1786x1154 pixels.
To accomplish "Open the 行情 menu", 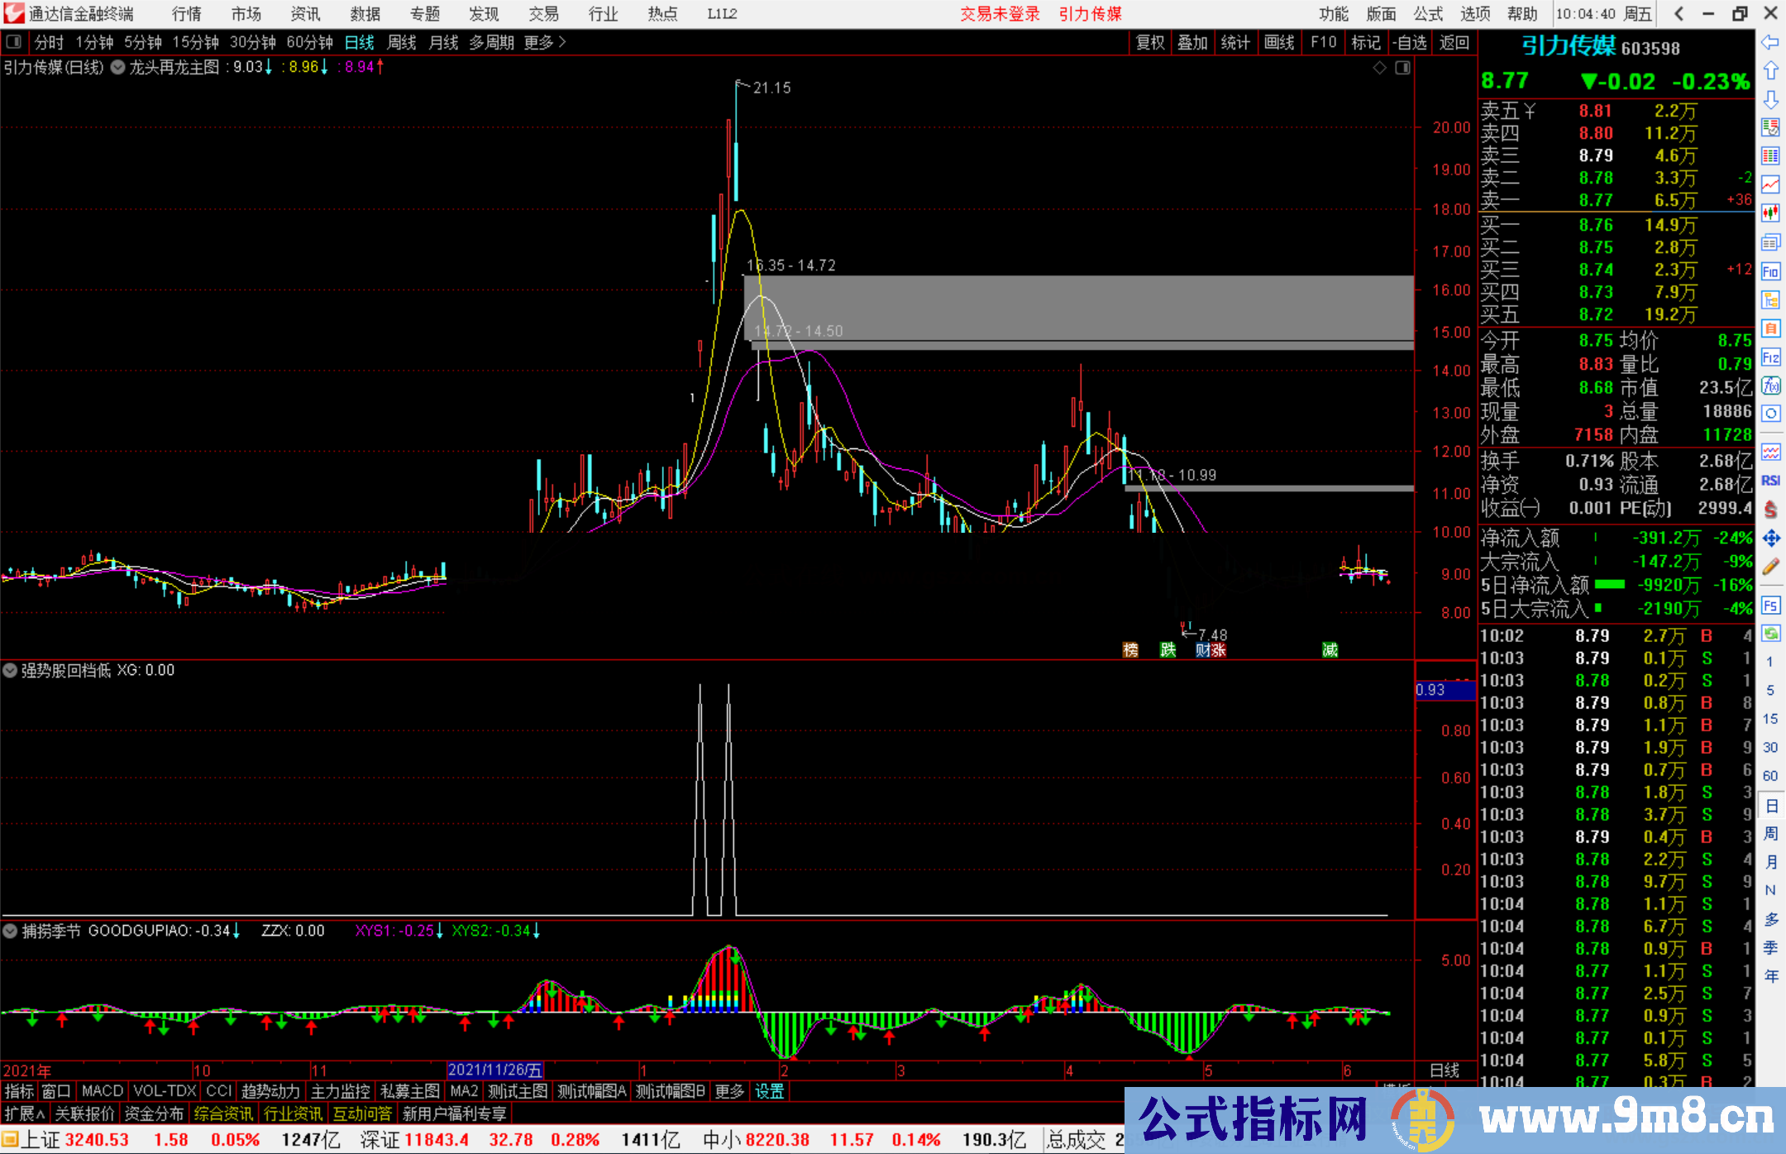I will point(187,14).
